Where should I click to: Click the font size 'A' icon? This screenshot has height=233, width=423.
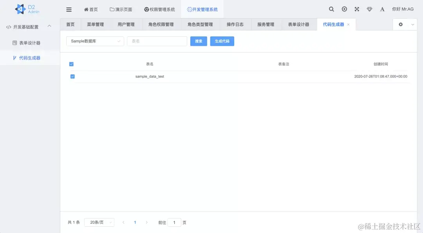click(x=382, y=9)
